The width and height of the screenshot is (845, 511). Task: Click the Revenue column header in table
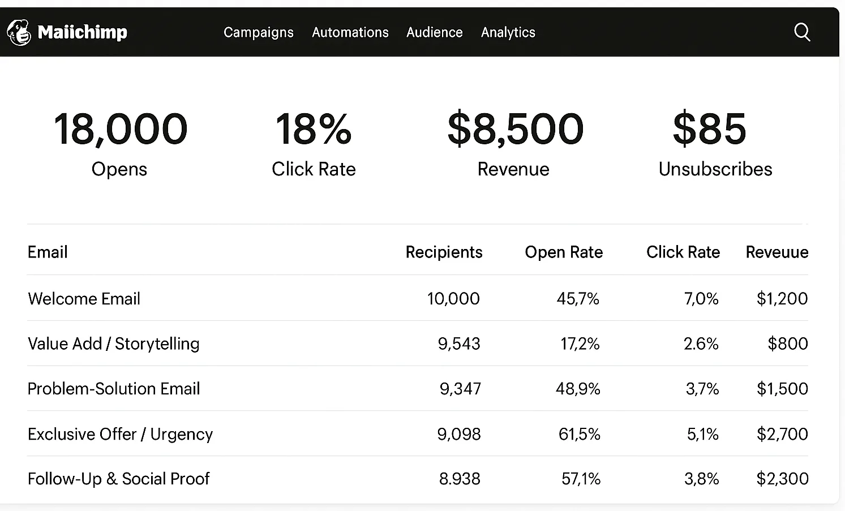[777, 252]
